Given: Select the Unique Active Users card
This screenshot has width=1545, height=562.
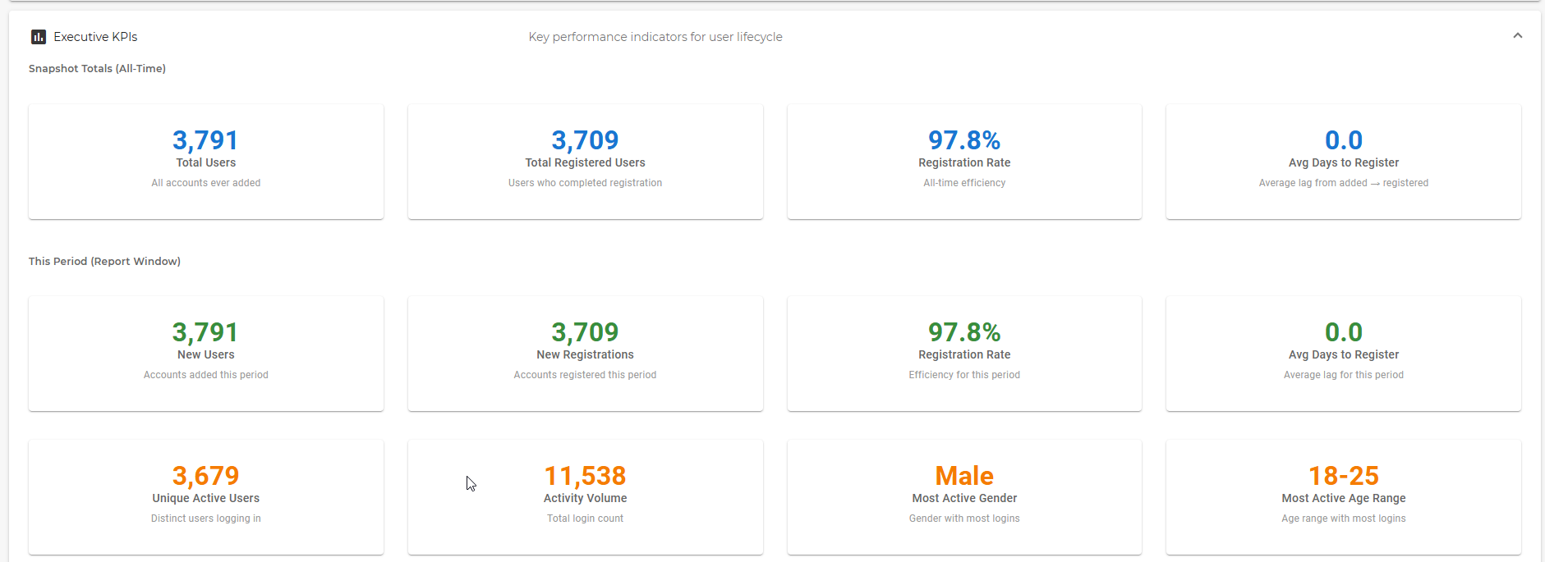Looking at the screenshot, I should (x=205, y=497).
